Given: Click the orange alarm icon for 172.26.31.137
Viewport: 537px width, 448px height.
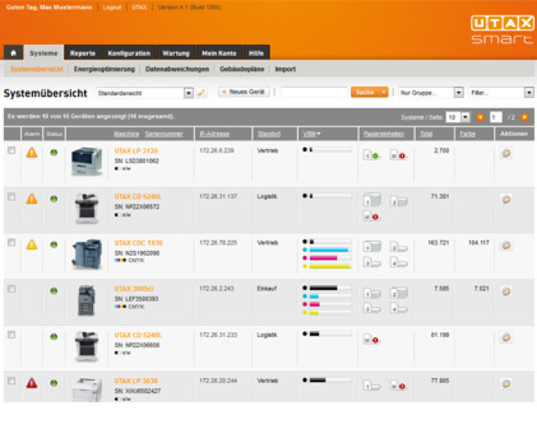Looking at the screenshot, I should point(32,198).
